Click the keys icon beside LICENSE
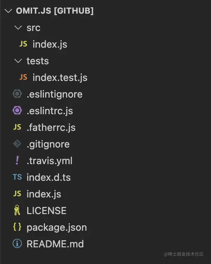 (17, 210)
